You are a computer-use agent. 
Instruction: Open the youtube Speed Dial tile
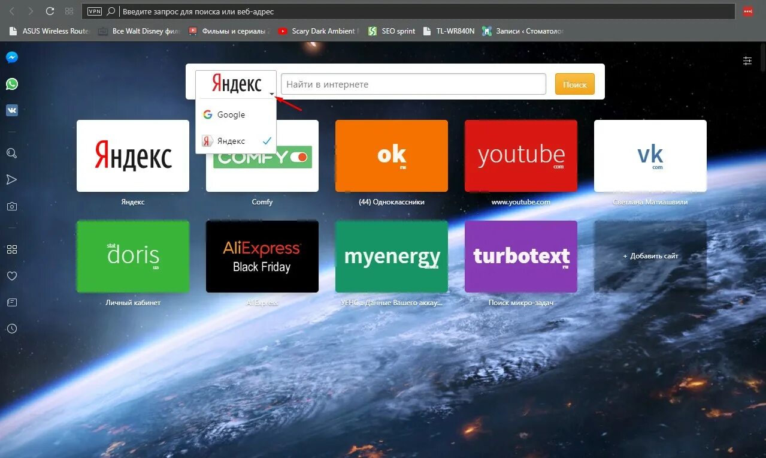coord(521,156)
